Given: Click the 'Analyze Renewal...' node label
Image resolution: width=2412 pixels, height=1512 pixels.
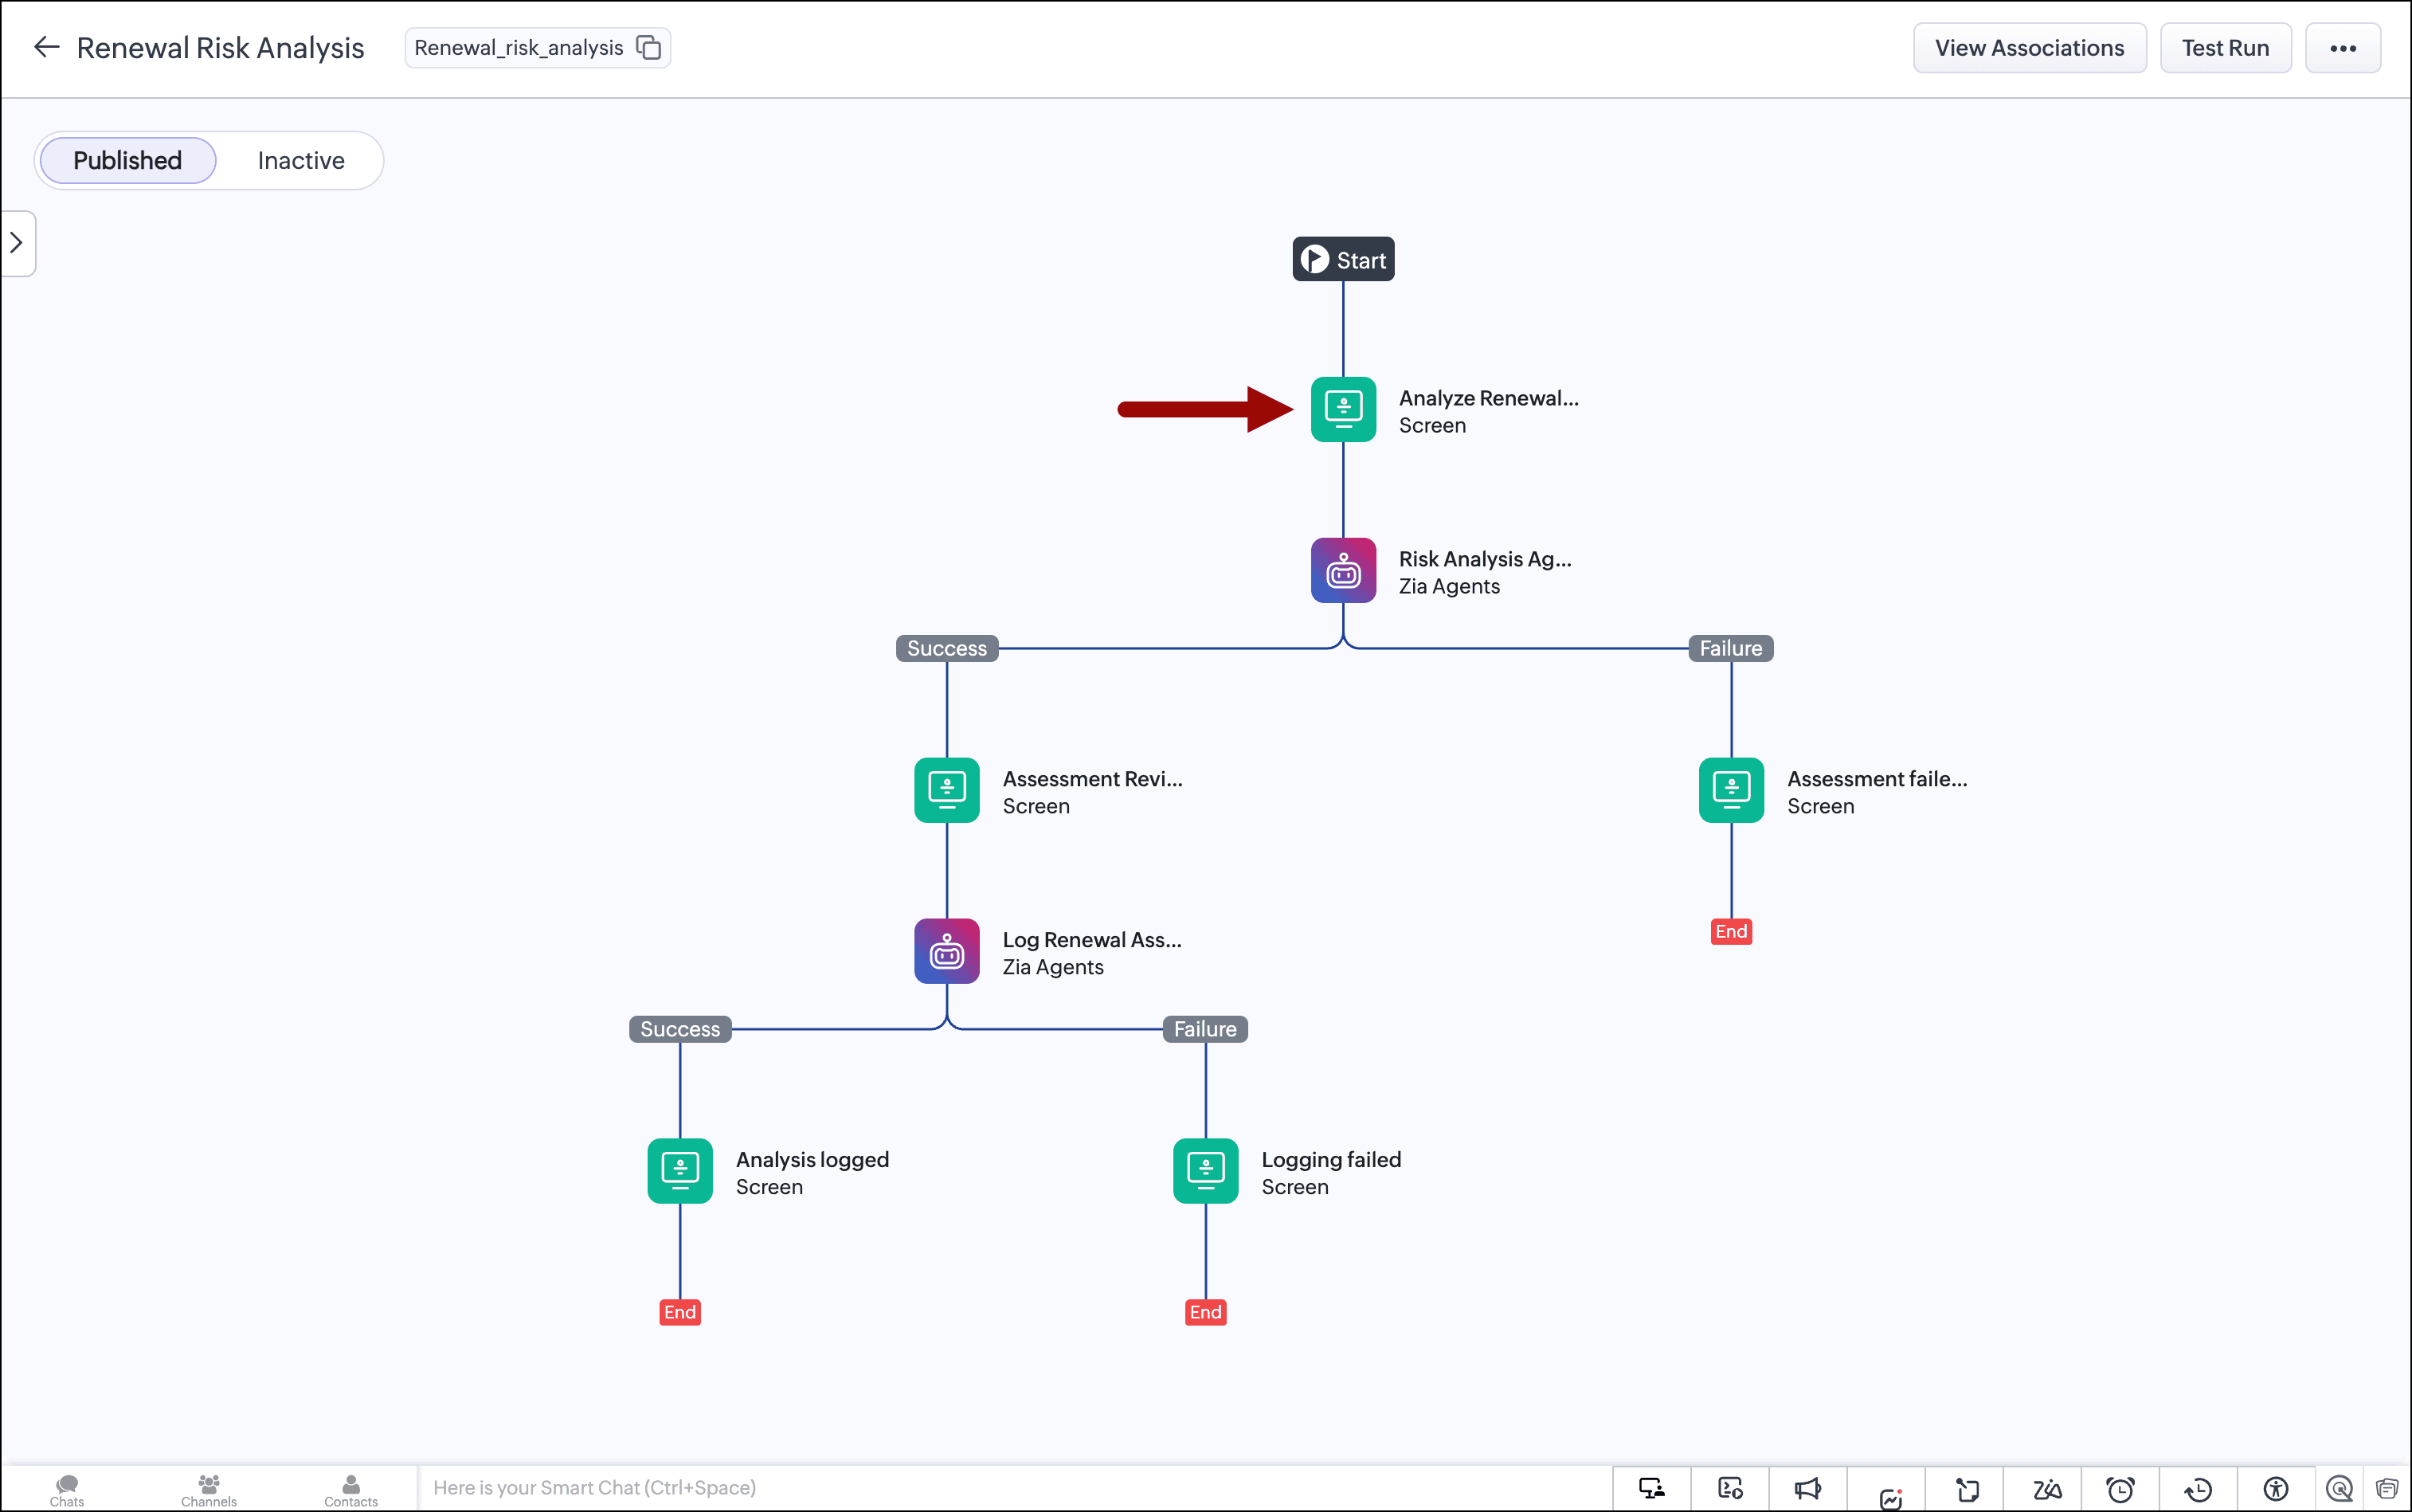Looking at the screenshot, I should (x=1488, y=398).
